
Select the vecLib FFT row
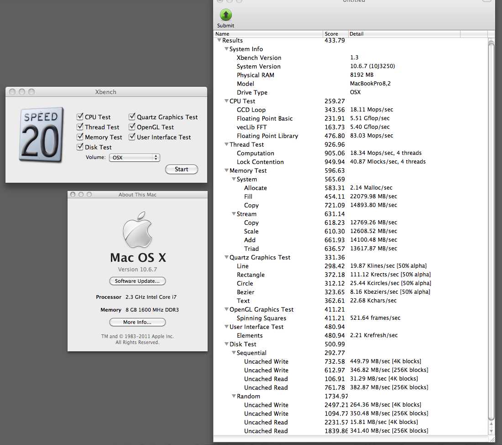pos(350,127)
